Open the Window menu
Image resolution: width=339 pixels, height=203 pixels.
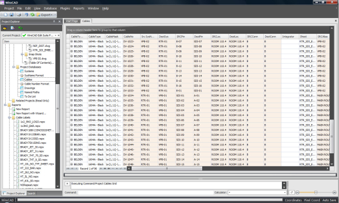[93, 8]
